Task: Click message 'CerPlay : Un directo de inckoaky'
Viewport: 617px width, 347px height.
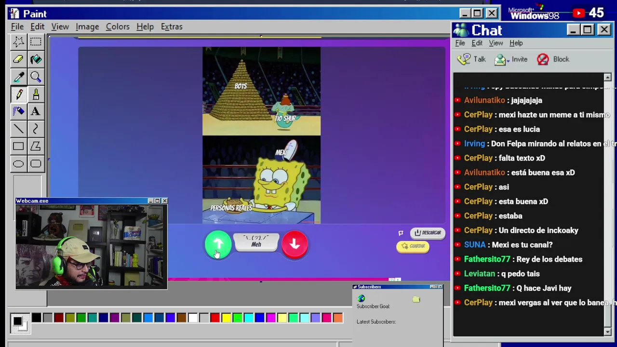Action: 521,230
